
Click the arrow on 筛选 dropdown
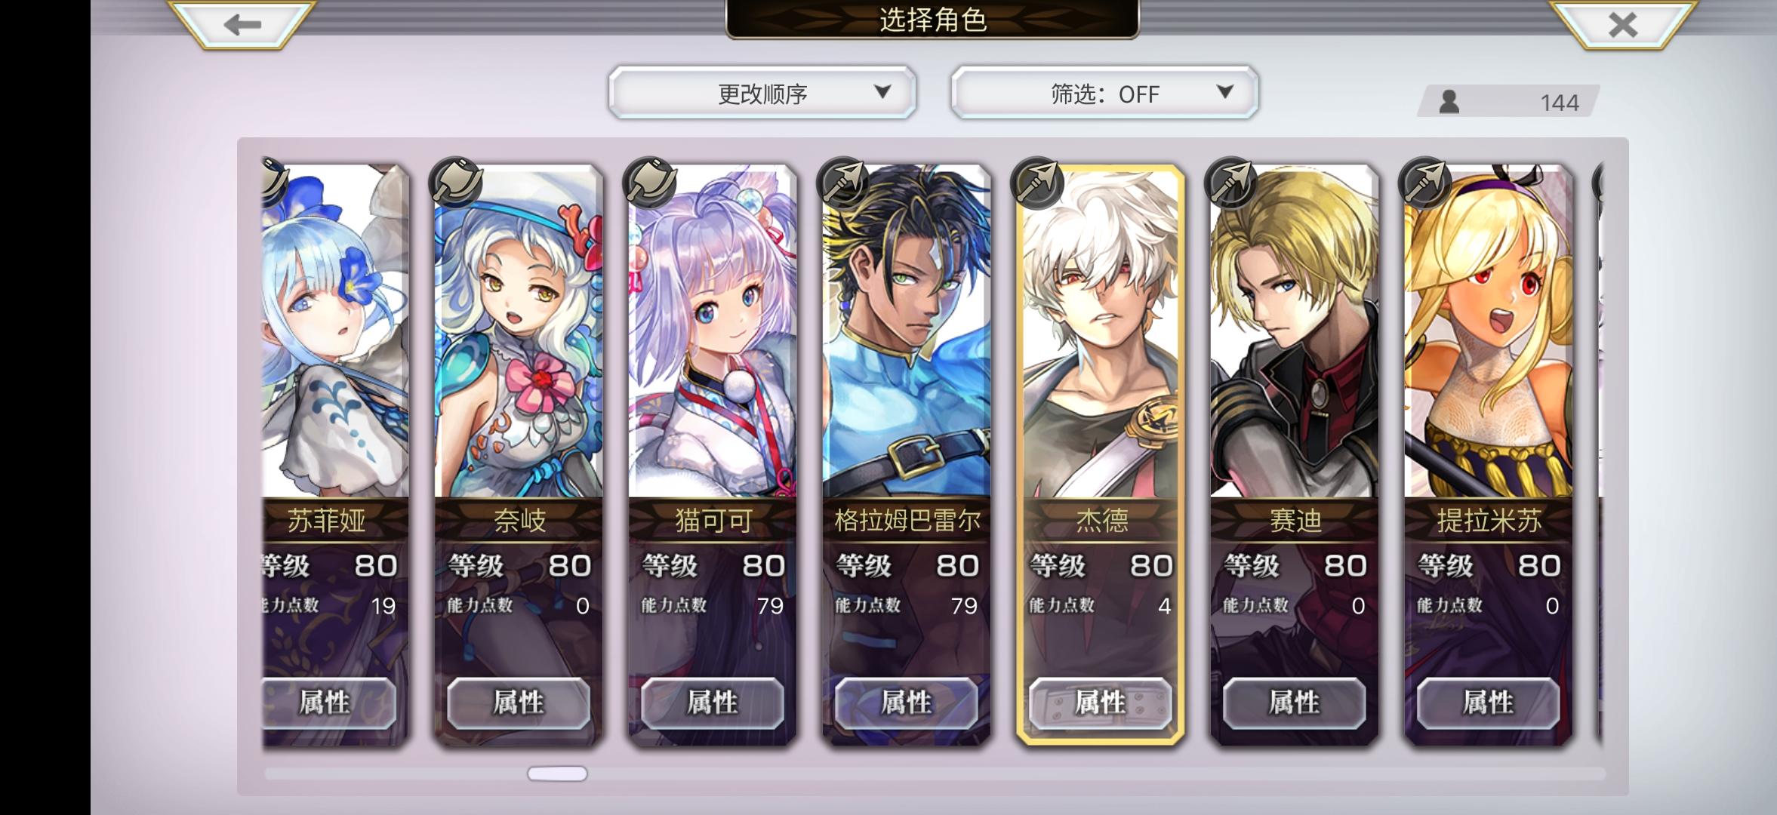1225,92
